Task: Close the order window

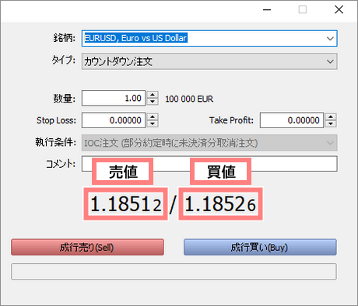Action: [339, 10]
